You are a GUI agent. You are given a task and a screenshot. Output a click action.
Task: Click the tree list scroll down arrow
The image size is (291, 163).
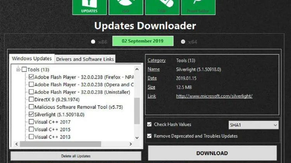(137, 138)
